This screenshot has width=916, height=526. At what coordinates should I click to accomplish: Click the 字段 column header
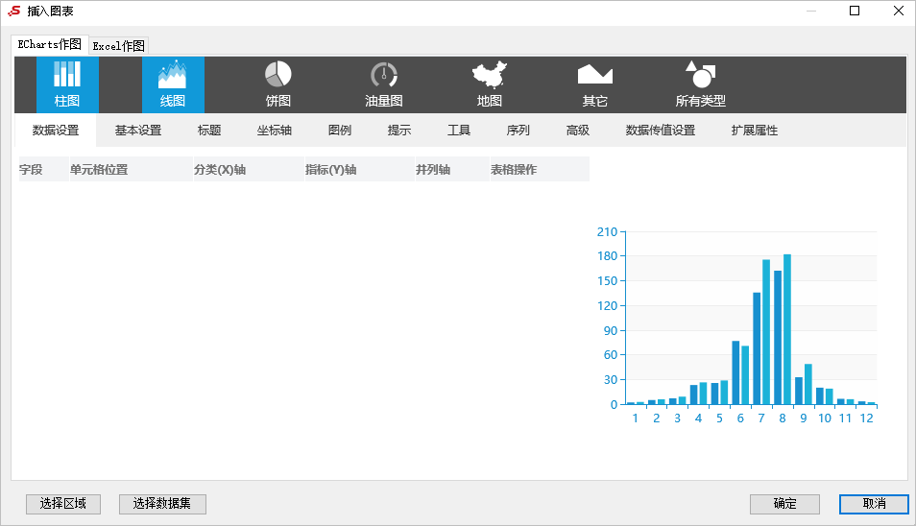coord(44,169)
